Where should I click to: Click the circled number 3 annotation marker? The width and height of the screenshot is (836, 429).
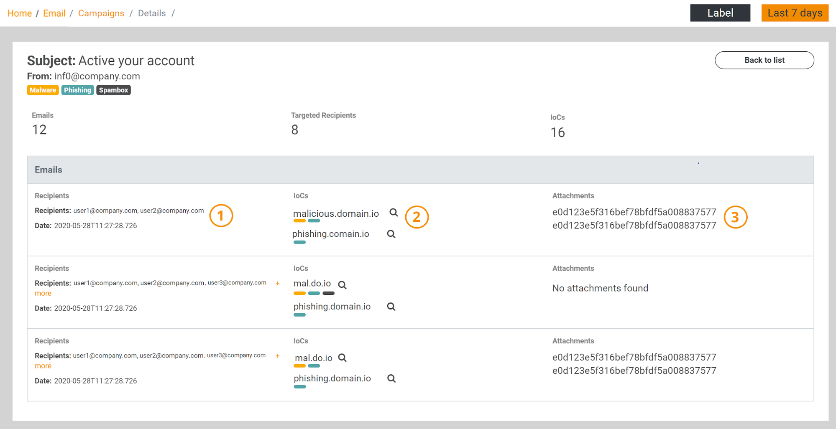(x=735, y=217)
